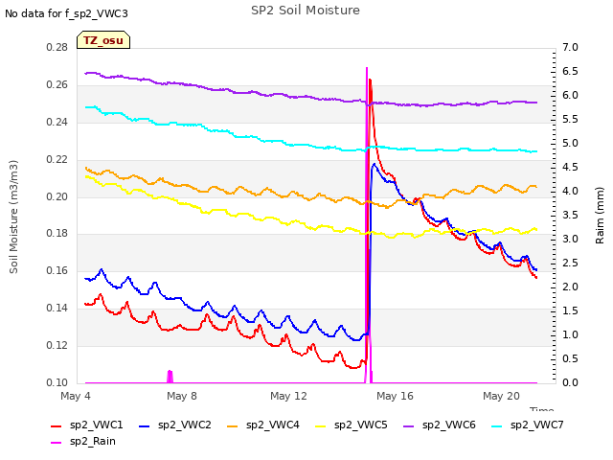Click the sp2_VWC6 purple legend swatch

[x=409, y=426]
